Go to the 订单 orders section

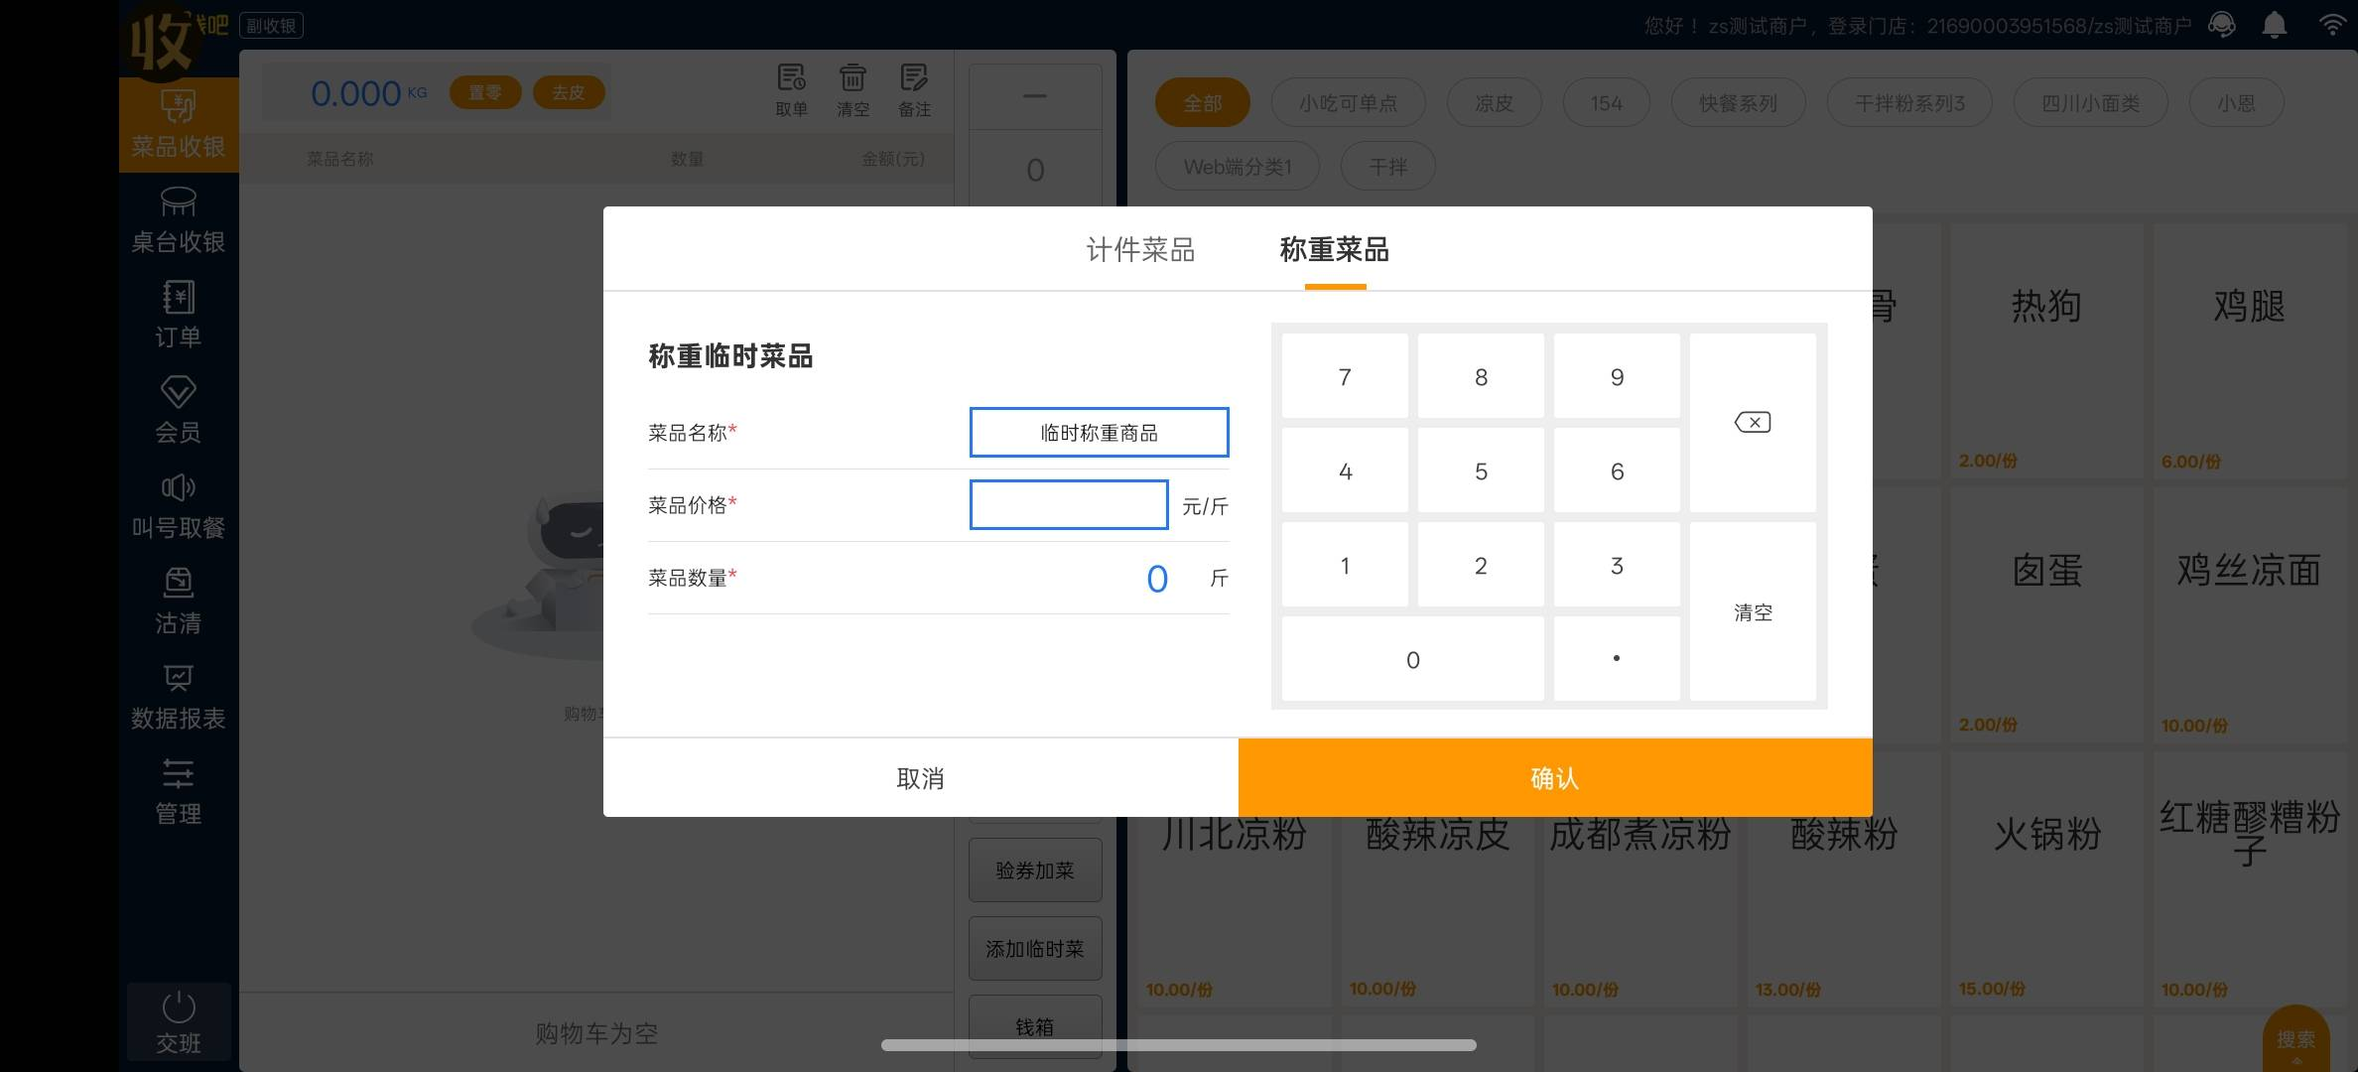pos(179,315)
